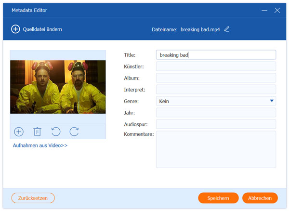Add a cover image with plus icon
289x211 pixels.
[19, 132]
